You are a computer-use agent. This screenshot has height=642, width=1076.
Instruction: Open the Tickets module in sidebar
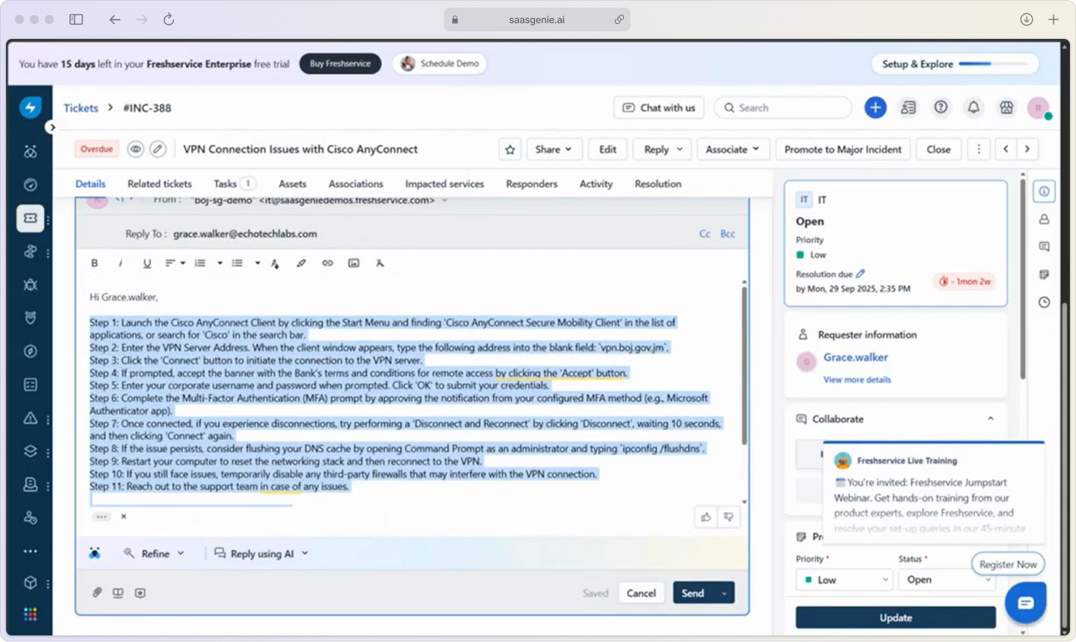(31, 218)
